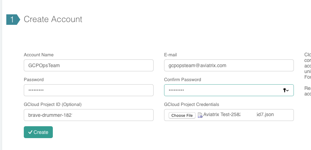Click the Account Name label

click(38, 55)
